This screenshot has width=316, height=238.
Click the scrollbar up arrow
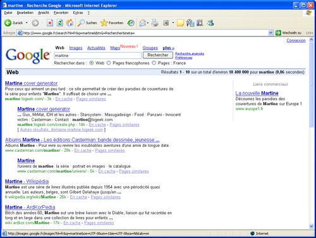312,40
